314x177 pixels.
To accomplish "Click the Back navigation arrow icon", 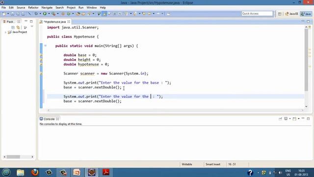I will click(149, 14).
